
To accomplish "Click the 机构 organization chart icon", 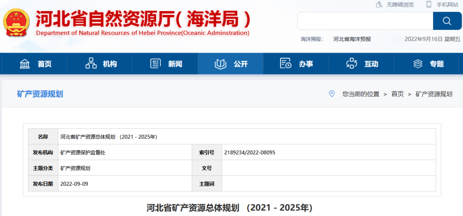I will coord(91,64).
